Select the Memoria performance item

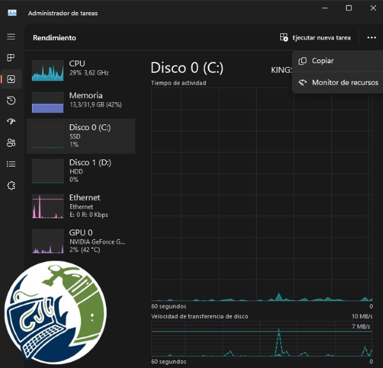(81, 102)
